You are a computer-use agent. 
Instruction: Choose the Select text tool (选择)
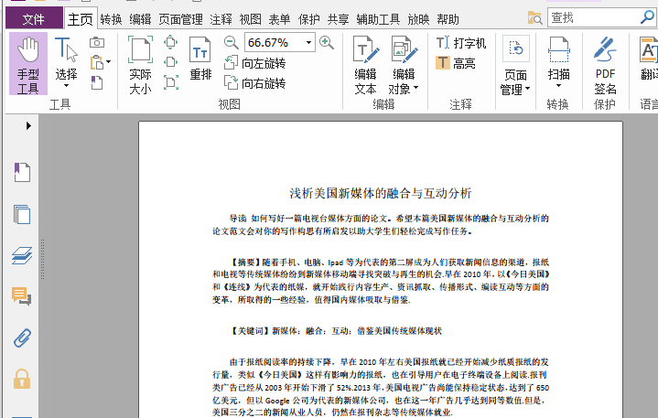(x=66, y=62)
